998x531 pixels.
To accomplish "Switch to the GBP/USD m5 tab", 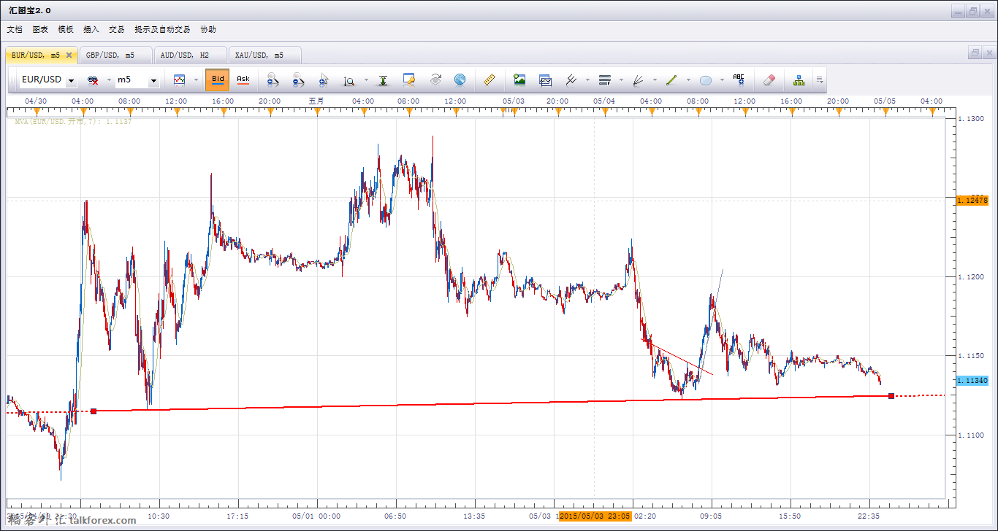I will pos(115,55).
